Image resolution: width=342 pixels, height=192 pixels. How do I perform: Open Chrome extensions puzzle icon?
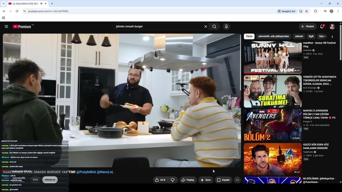coord(316,11)
